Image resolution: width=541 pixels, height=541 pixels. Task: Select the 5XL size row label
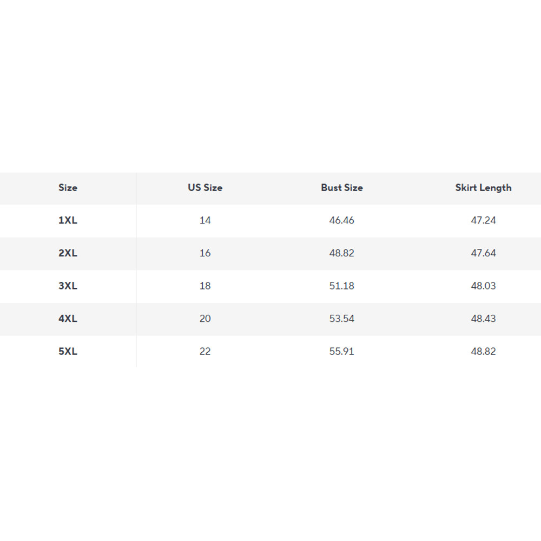[68, 351]
